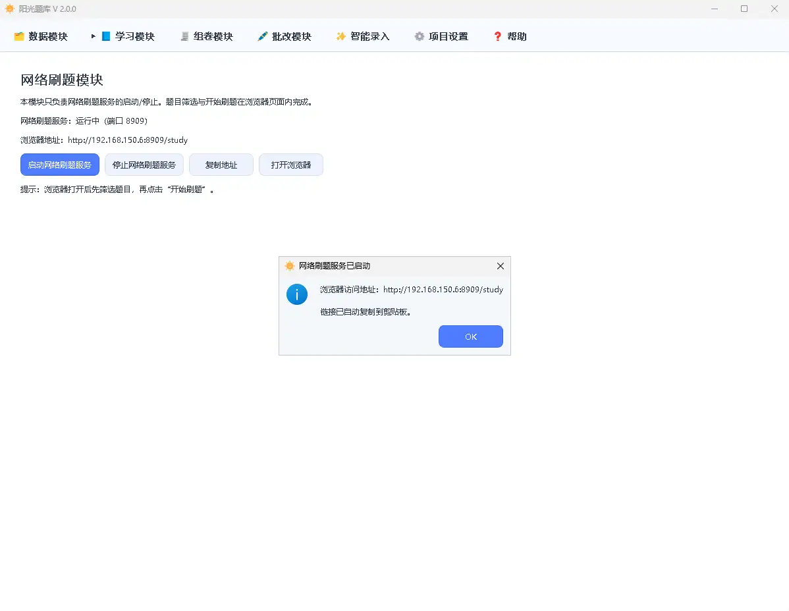Click 停止网络刷题服务 button
Screen dimensions: 789x611
[144, 165]
